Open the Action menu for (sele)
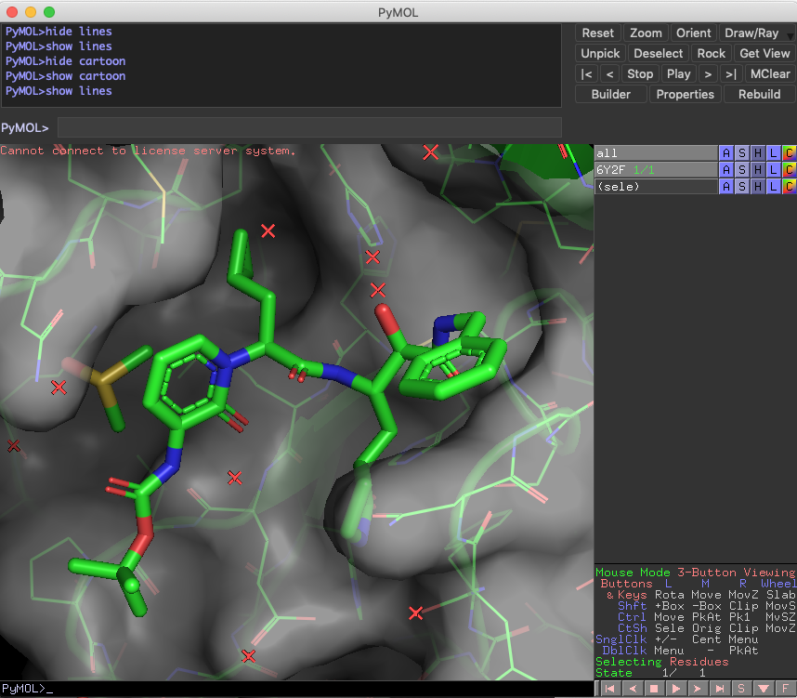The height and width of the screenshot is (698, 797). [726, 186]
